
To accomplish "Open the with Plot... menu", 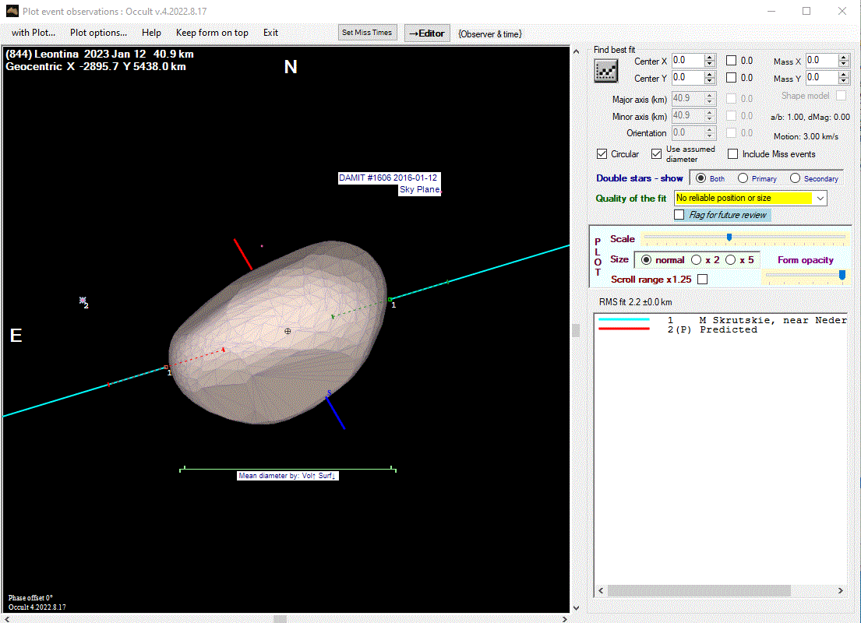I will click(34, 33).
